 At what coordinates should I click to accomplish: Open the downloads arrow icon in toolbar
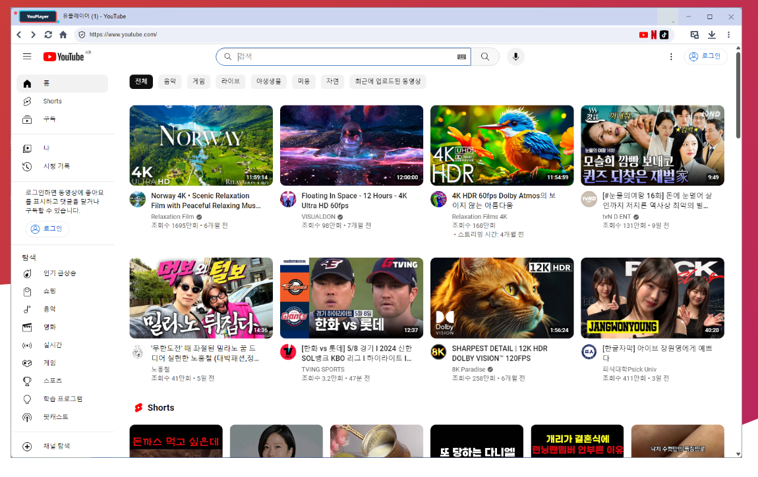712,35
